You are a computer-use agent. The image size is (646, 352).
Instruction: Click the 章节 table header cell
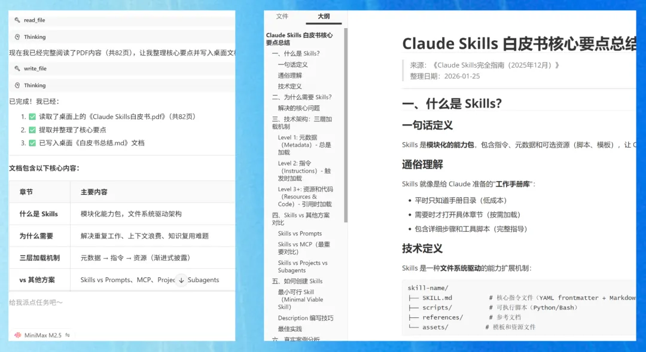click(x=39, y=192)
